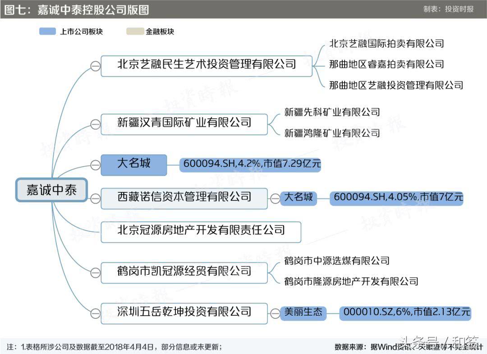This screenshot has height=354, width=487.
Task: Collapse the 新疆汉青国际矿业有限公司 branch node
Action: [95, 124]
